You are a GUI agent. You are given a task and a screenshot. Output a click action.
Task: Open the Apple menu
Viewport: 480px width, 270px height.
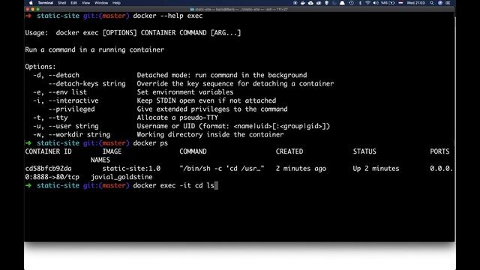tap(31, 3)
